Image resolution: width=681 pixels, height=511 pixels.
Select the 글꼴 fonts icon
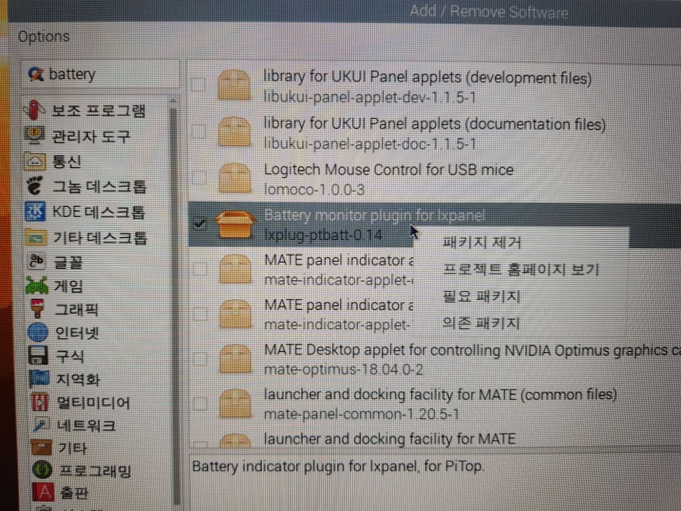pyautogui.click(x=37, y=262)
